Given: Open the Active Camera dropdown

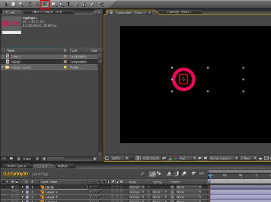Looking at the screenshot, I should tap(224, 159).
